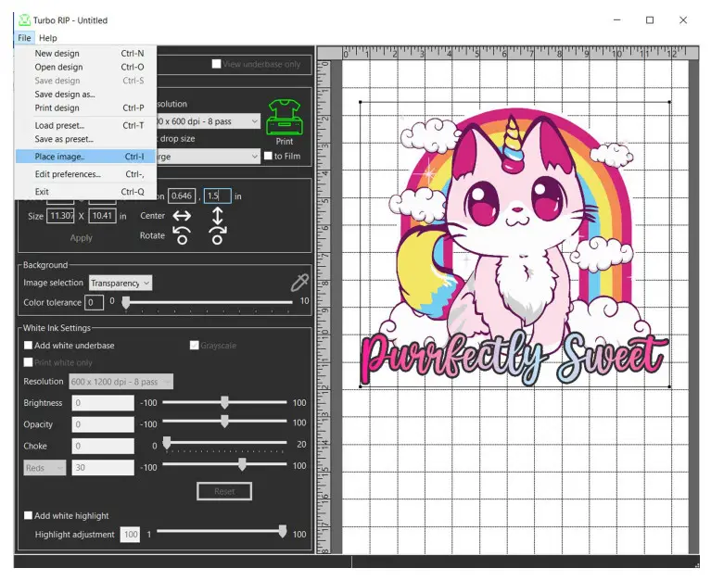Click the Size width field 11.307
Viewport: 711px width, 581px height.
60,216
